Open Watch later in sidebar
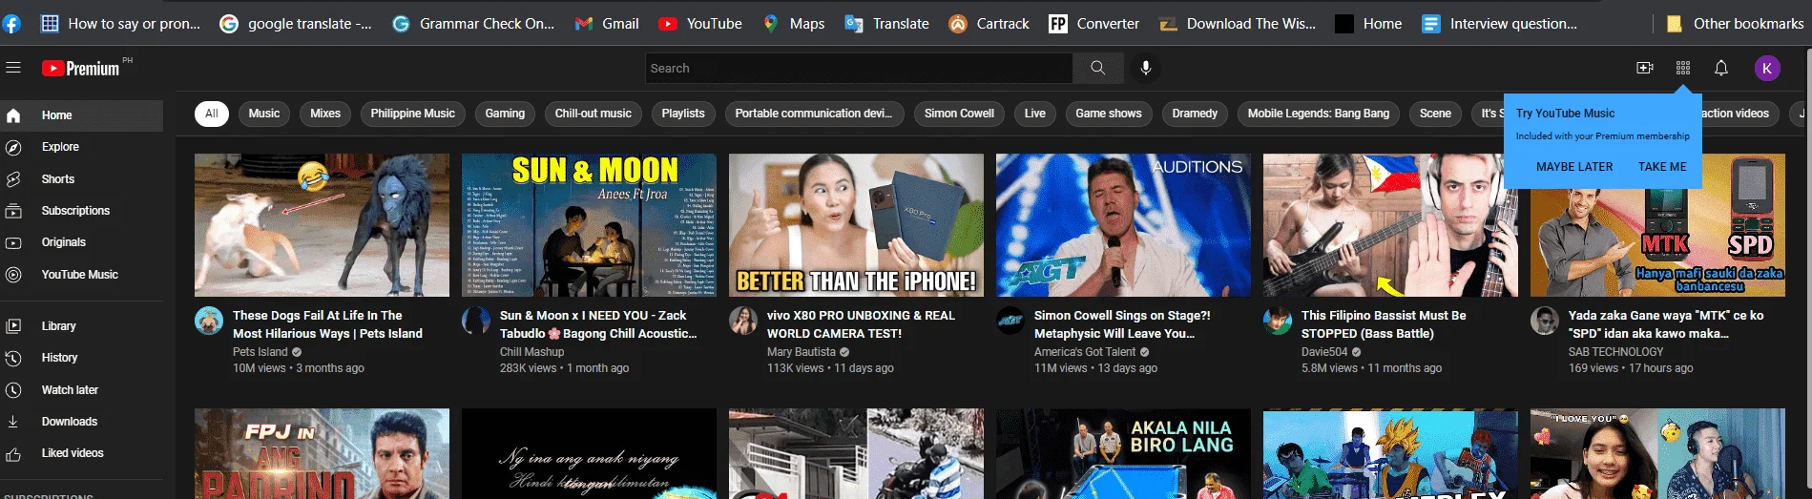1812x499 pixels. pyautogui.click(x=82, y=390)
